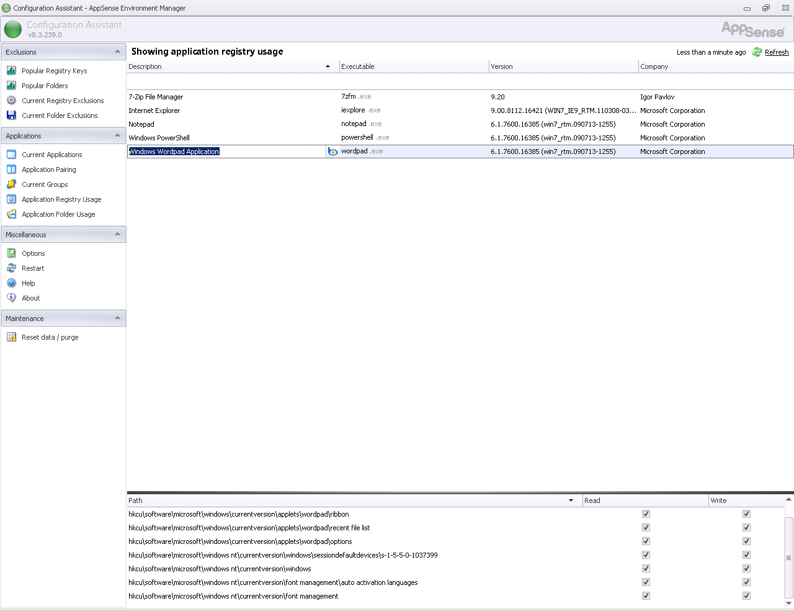Collapse the Miscellaneous panel section
Screen dimensions: 794x611
coord(117,234)
